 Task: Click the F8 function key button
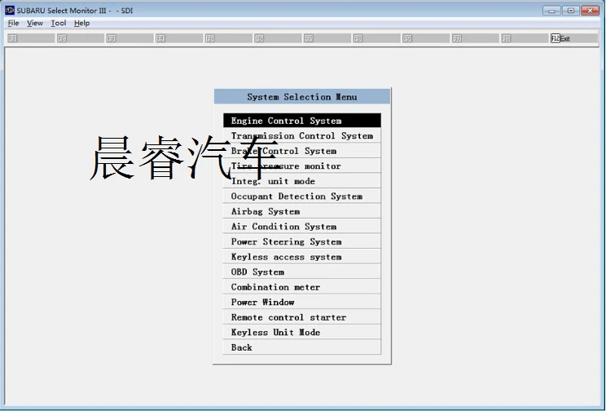tap(377, 38)
